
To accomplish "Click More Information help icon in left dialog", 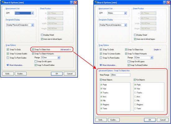I will click(x=8, y=65).
